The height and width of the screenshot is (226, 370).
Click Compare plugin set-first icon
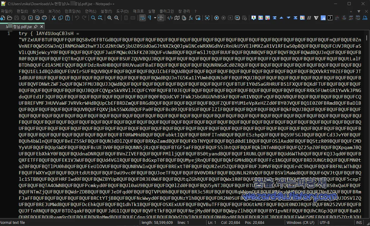coord(254,18)
